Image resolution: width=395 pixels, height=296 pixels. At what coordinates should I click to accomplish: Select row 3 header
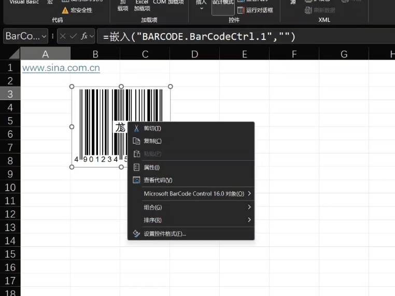(x=10, y=94)
